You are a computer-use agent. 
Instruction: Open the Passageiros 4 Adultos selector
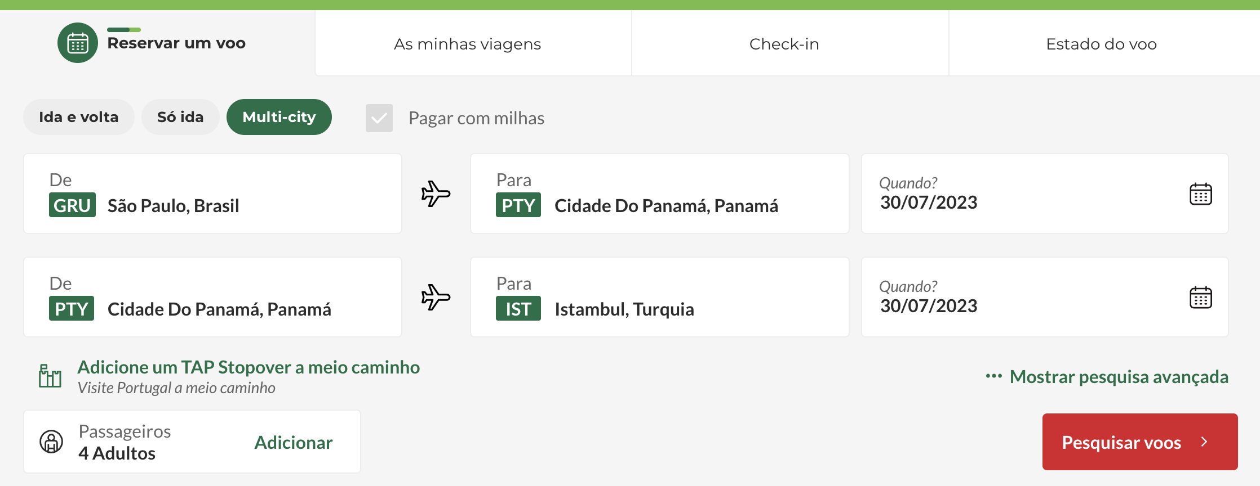coord(192,442)
